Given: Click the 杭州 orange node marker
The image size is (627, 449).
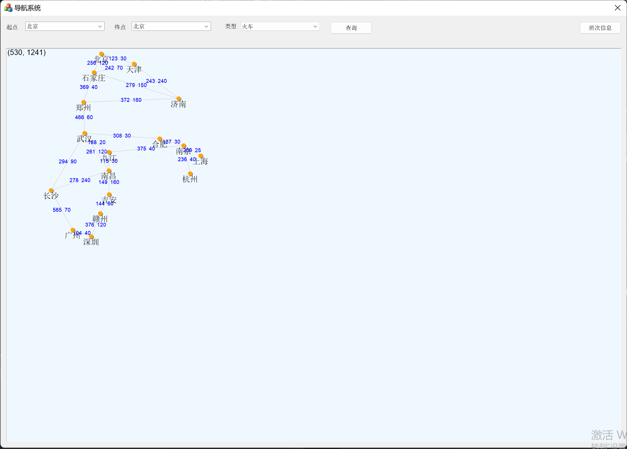Looking at the screenshot, I should click(190, 174).
